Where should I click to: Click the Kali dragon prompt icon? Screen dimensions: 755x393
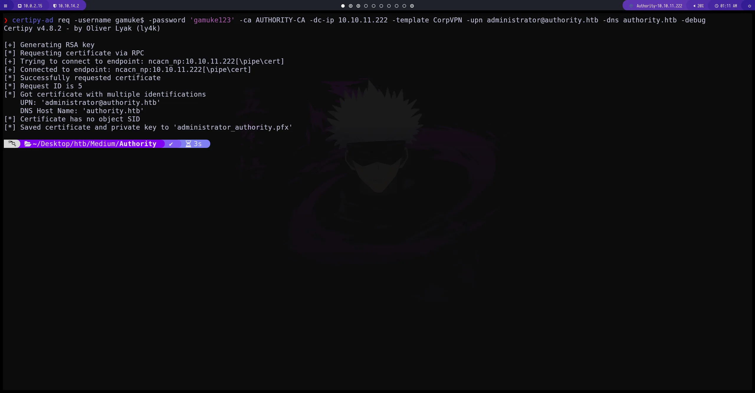[12, 144]
